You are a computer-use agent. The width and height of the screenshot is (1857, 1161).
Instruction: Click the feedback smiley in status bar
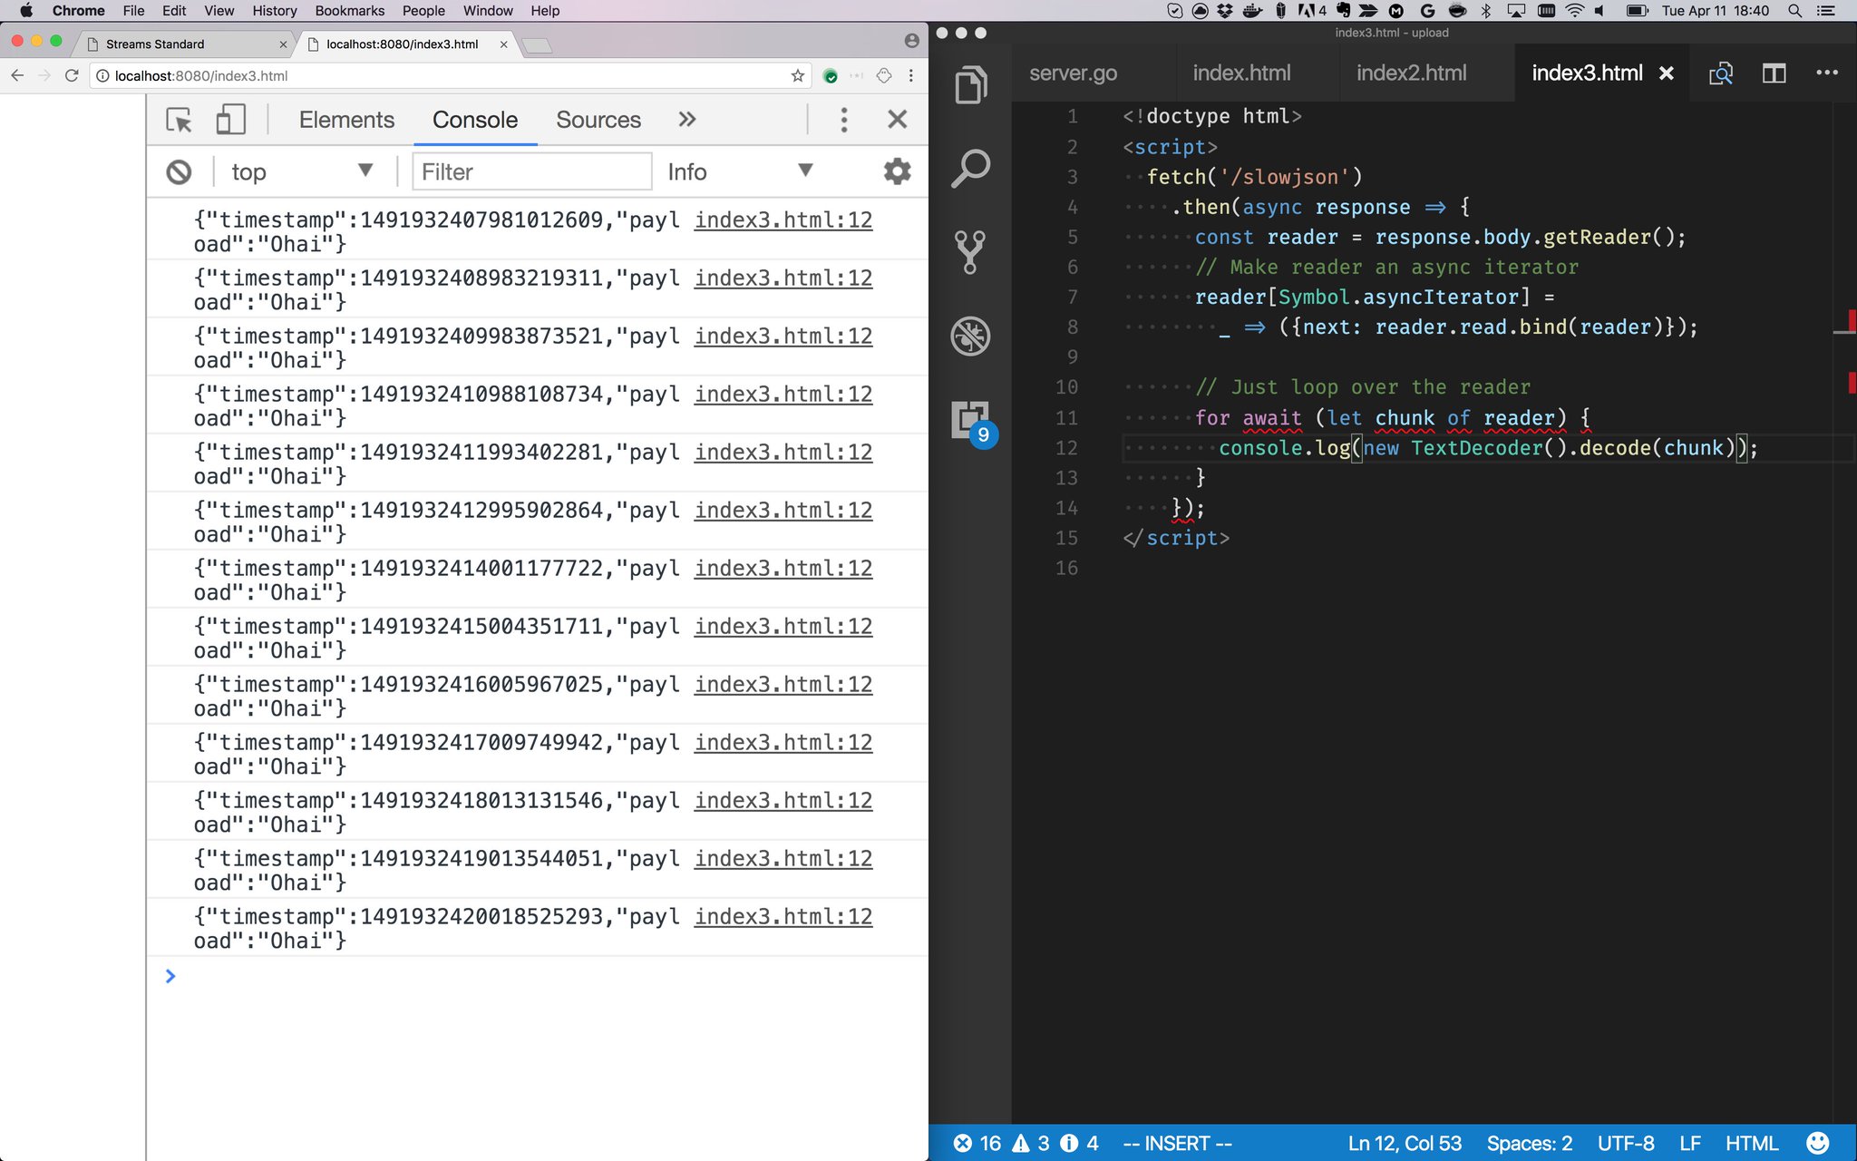pos(1818,1143)
